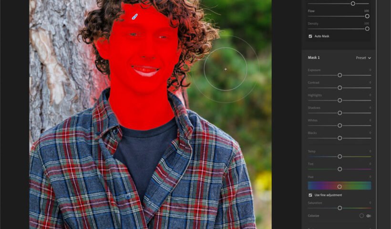Click the Blacks slider handle

[x=340, y=138]
